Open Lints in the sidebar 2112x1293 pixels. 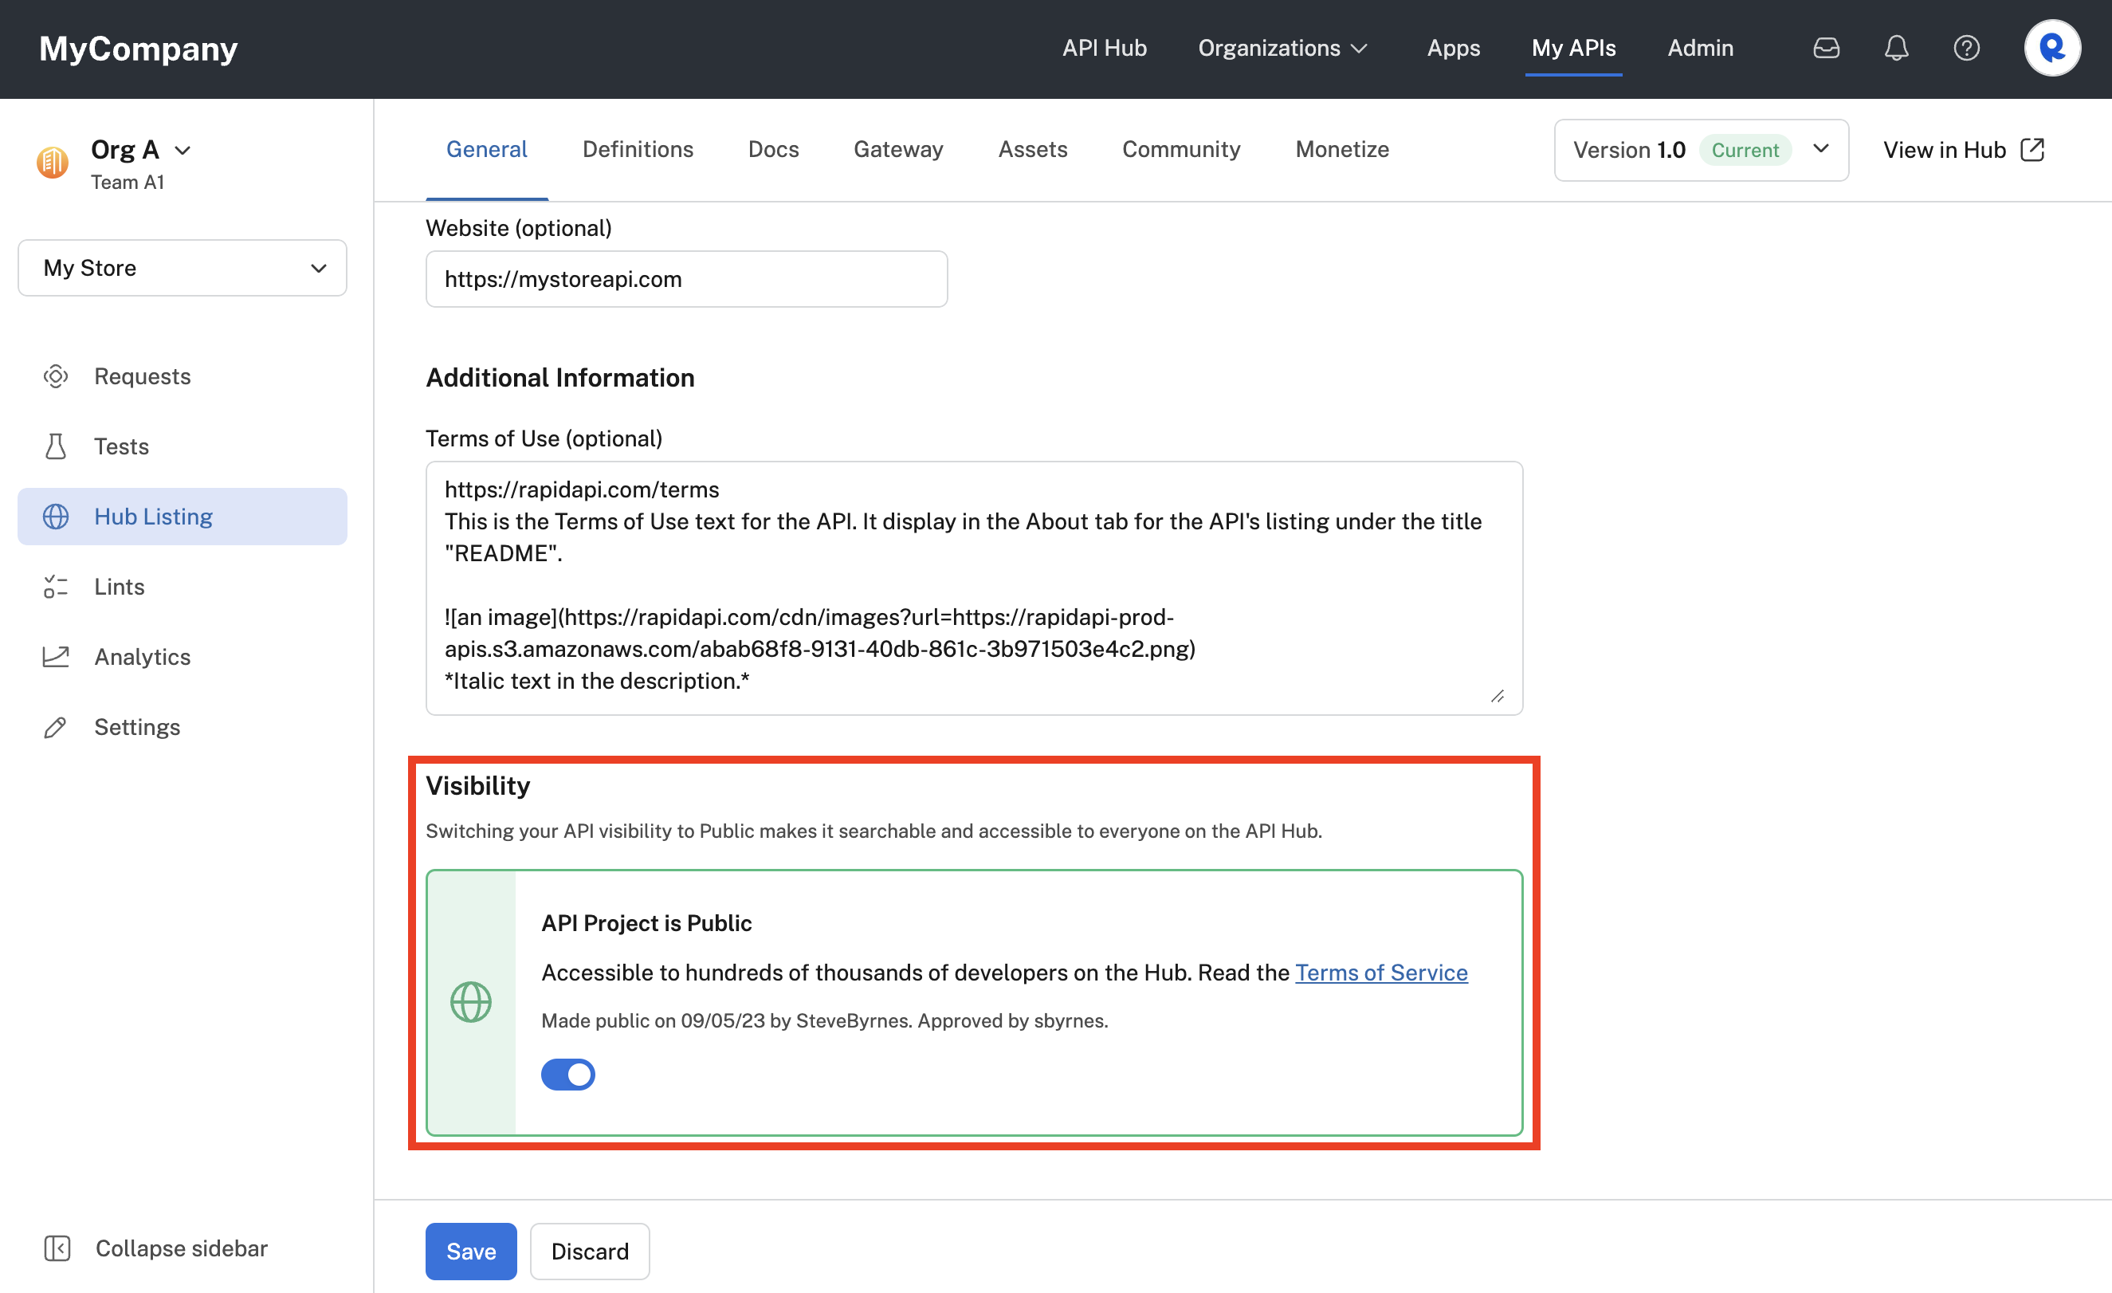tap(183, 587)
